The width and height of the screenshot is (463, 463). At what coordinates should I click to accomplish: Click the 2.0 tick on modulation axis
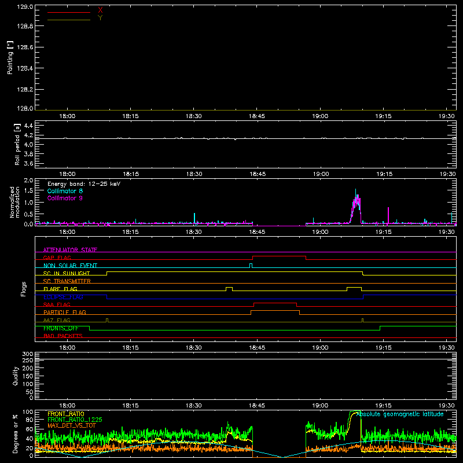[x=28, y=181]
